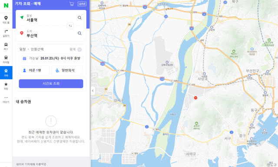This screenshot has width=278, height=167.
Task: Click 김해국제공항 airport icon on map
Action: tap(167, 62)
